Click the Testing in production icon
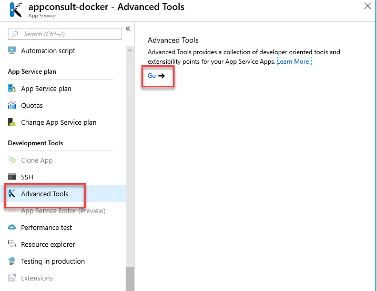Viewport: 377px width, 291px height. [x=12, y=261]
